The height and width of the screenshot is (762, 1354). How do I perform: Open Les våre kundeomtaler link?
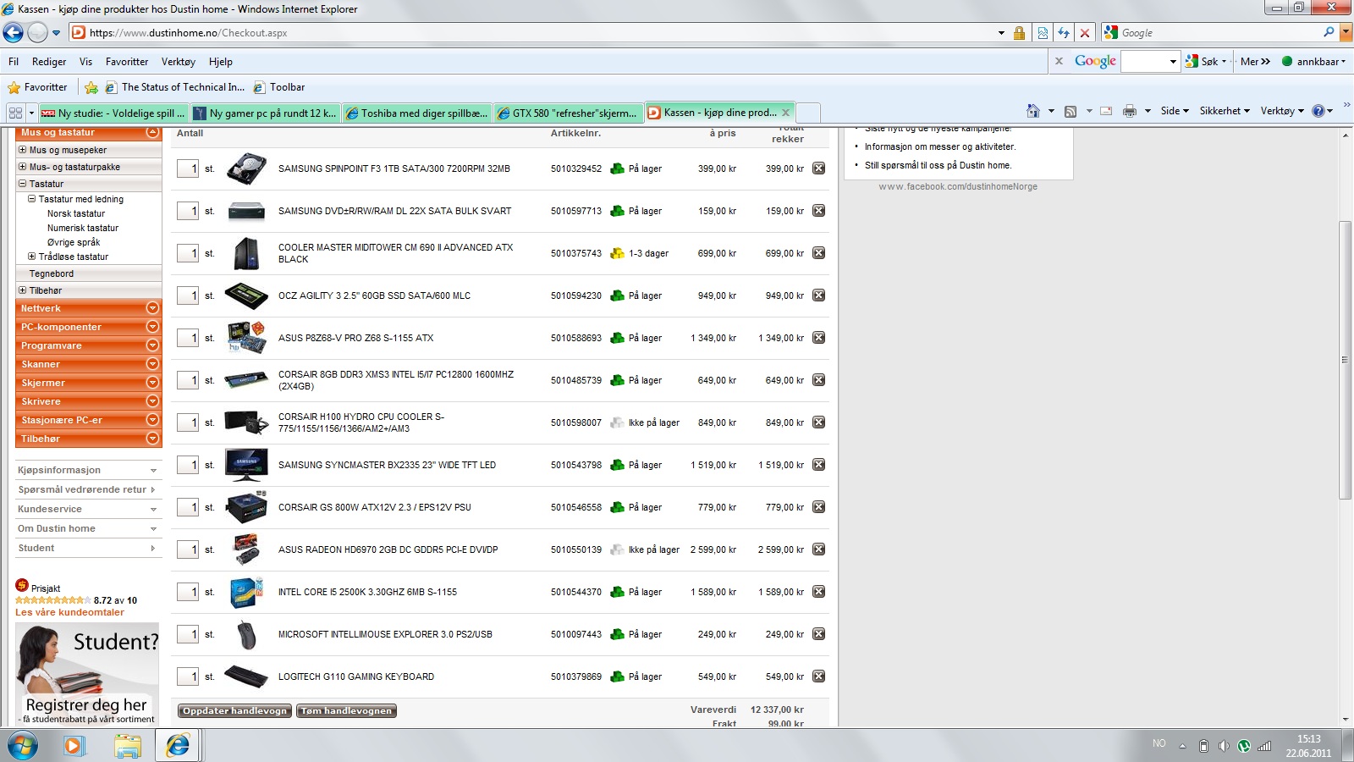(69, 612)
